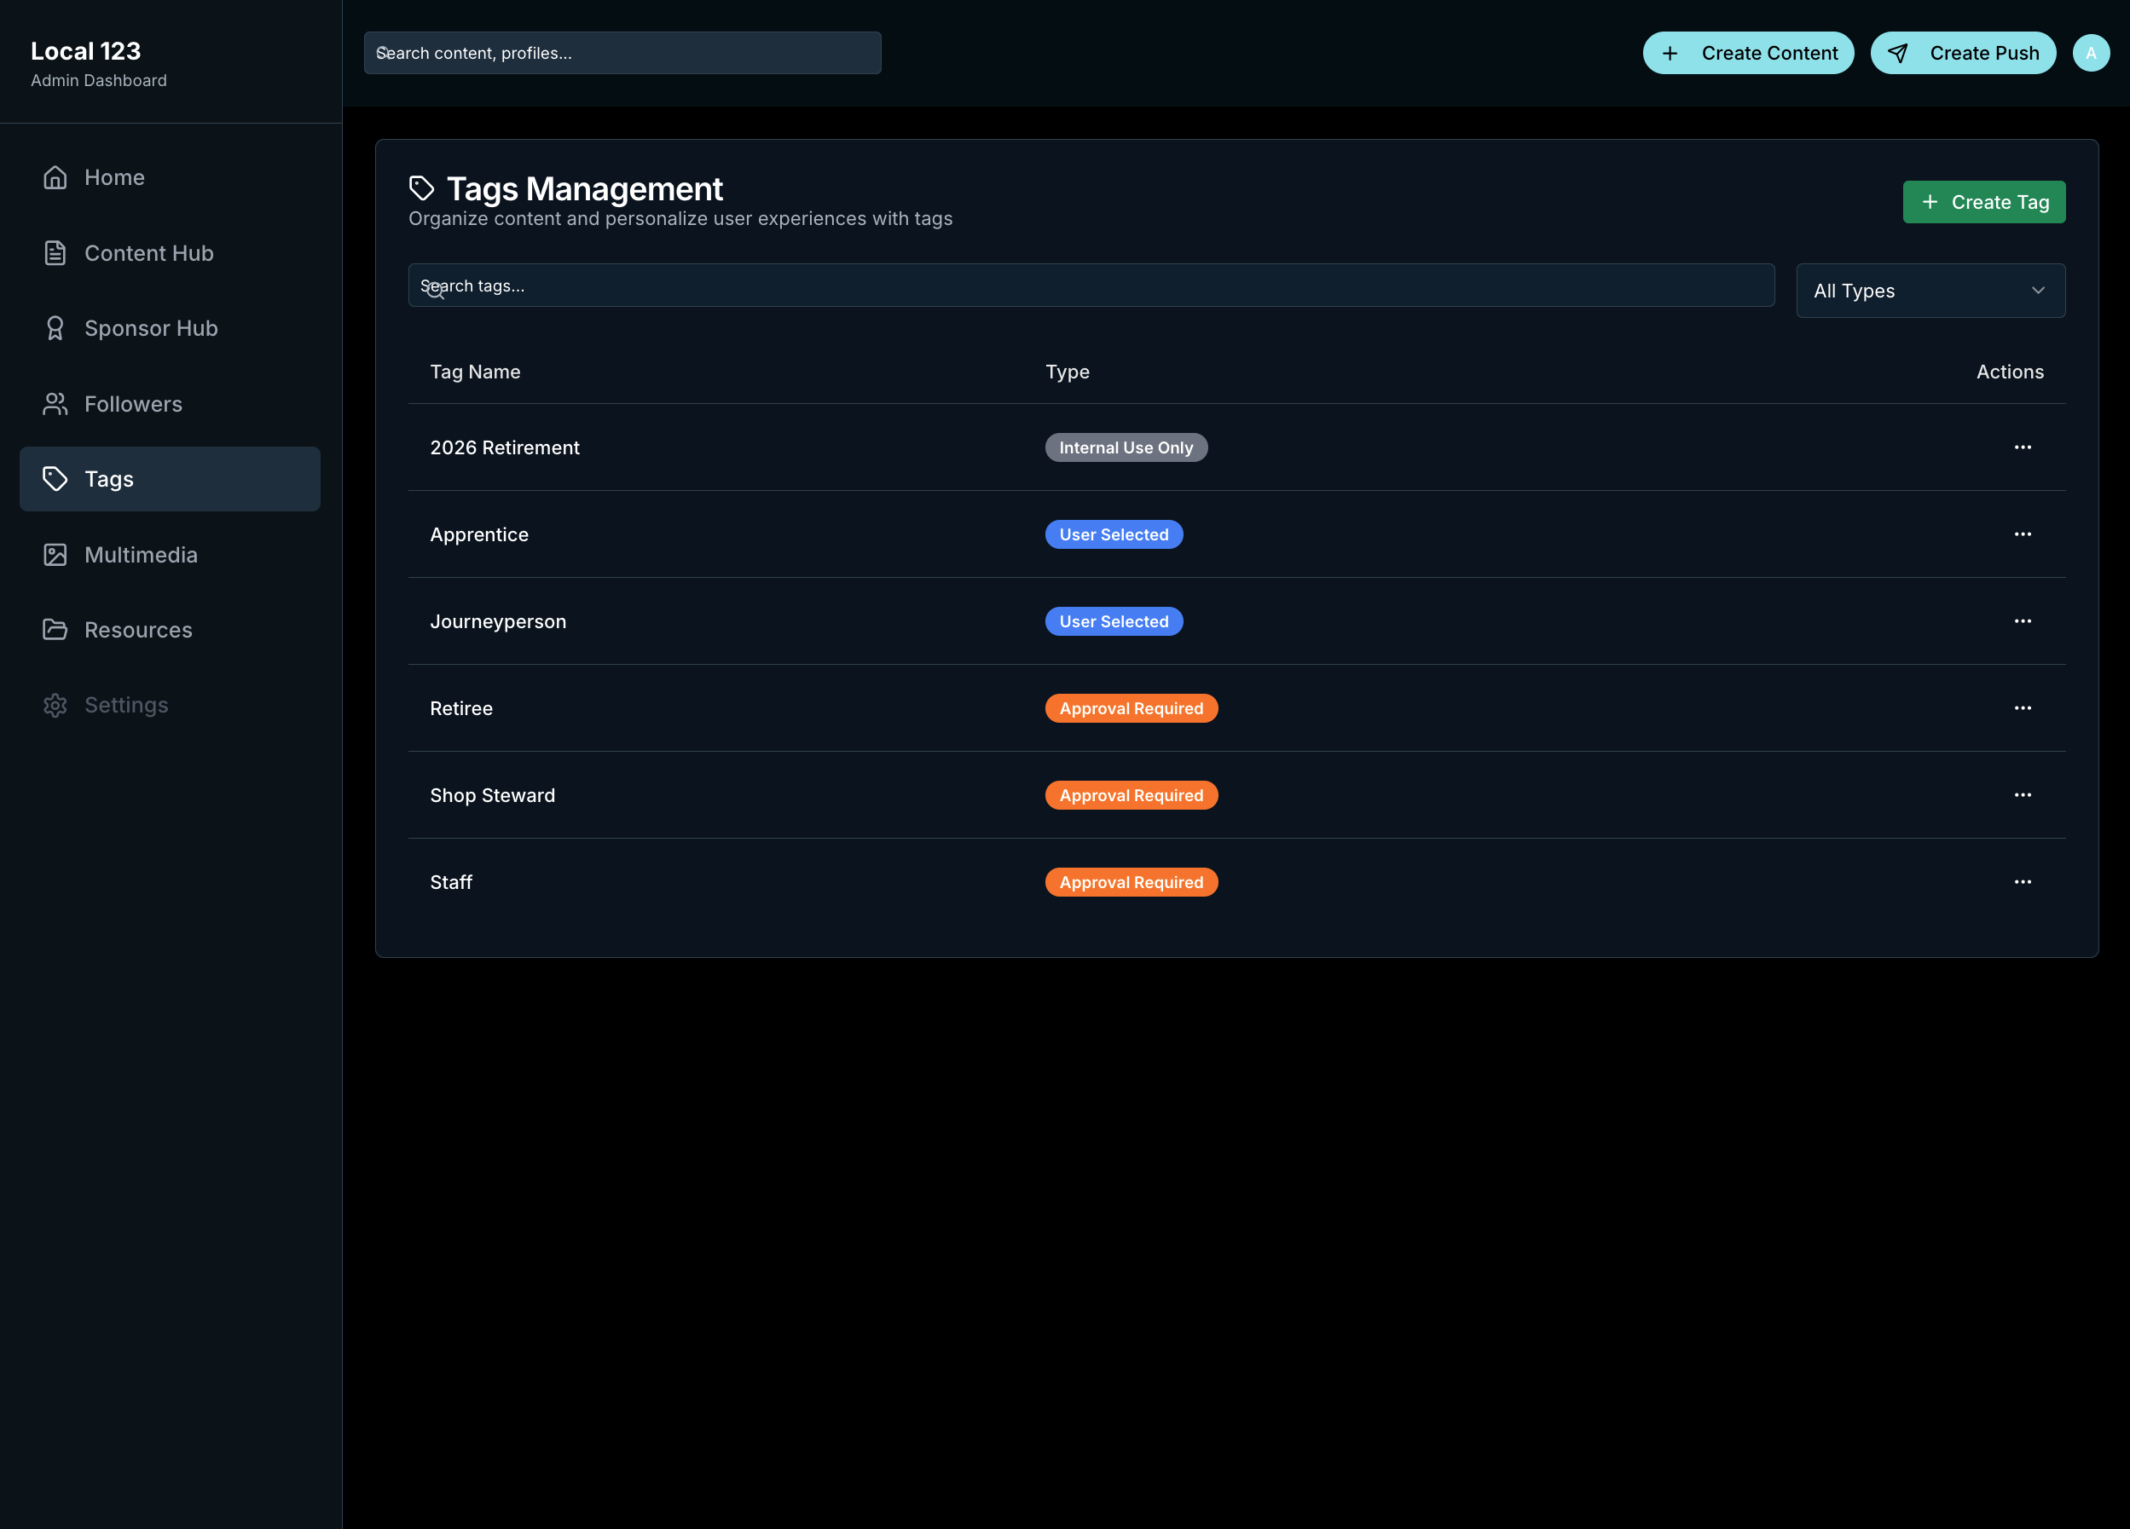Navigate to Sponsor Hub

pyautogui.click(x=170, y=328)
